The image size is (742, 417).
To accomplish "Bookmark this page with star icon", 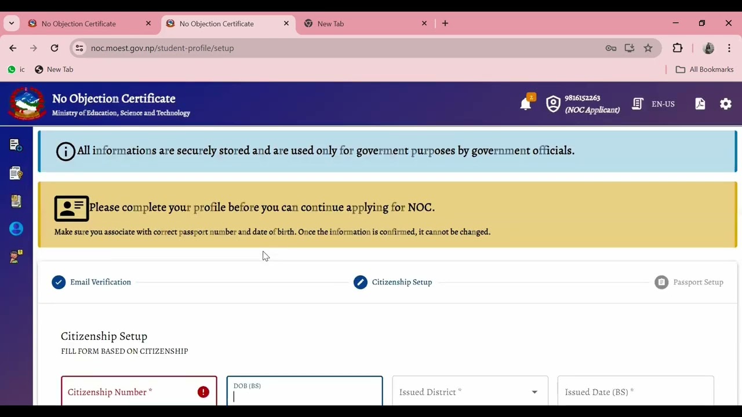I will click(x=648, y=48).
